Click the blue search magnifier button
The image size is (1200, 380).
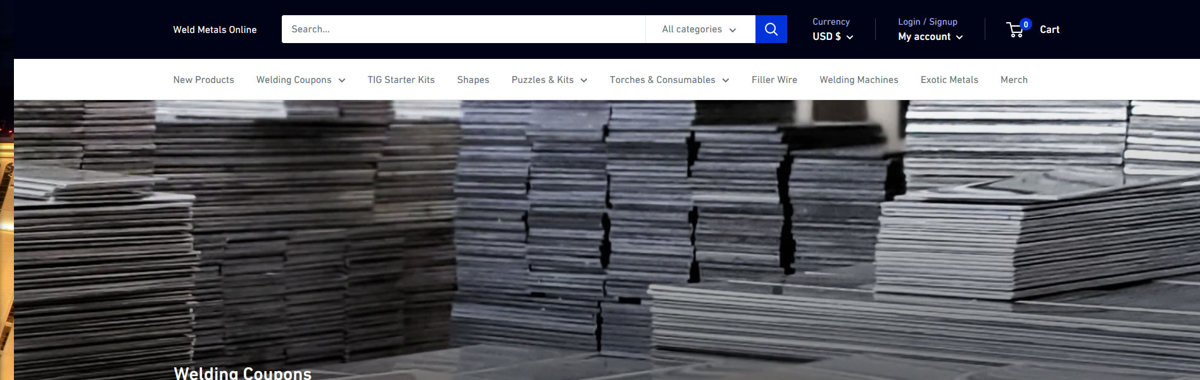pyautogui.click(x=771, y=29)
